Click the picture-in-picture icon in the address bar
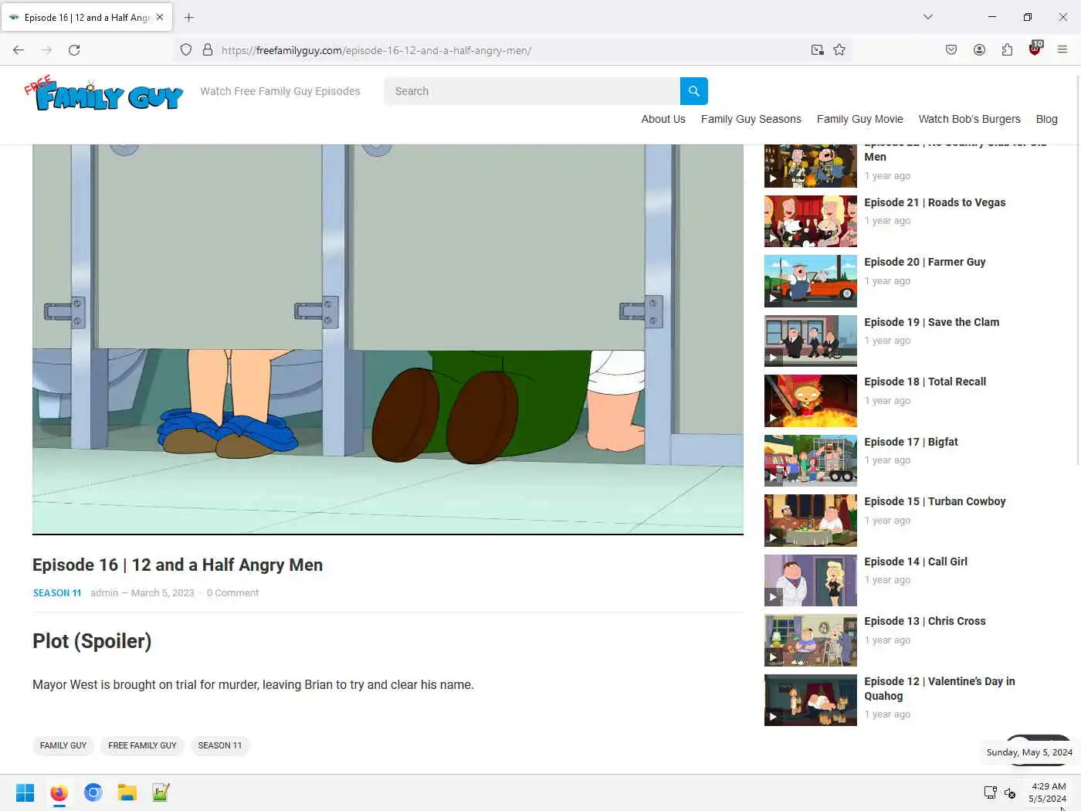 (x=817, y=50)
